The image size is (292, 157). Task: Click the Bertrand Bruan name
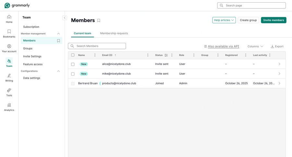click(88, 83)
